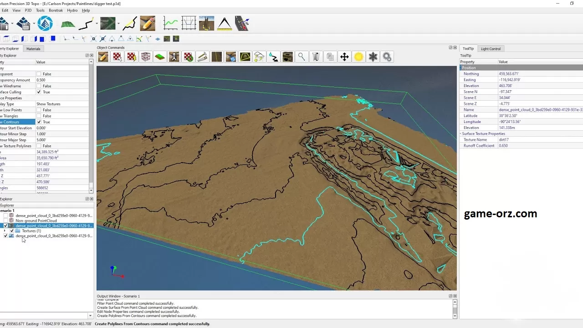Click the water drop flow path icon
Image resolution: width=583 pixels, height=328 pixels.
click(273, 57)
